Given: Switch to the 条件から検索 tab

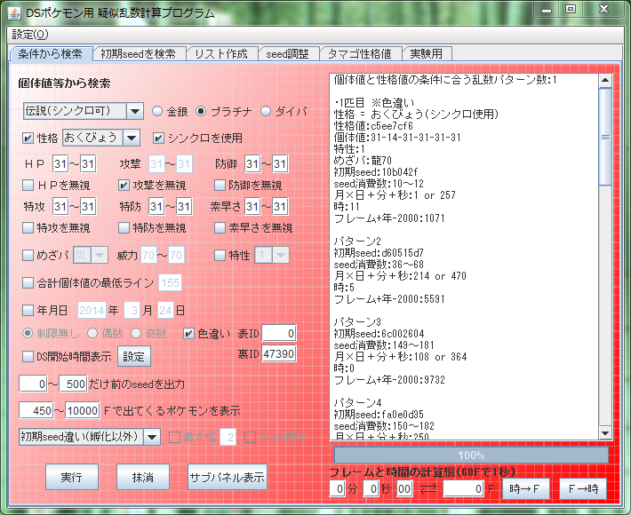Looking at the screenshot, I should pyautogui.click(x=51, y=54).
